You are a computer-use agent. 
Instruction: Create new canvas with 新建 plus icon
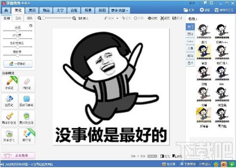[205, 10]
